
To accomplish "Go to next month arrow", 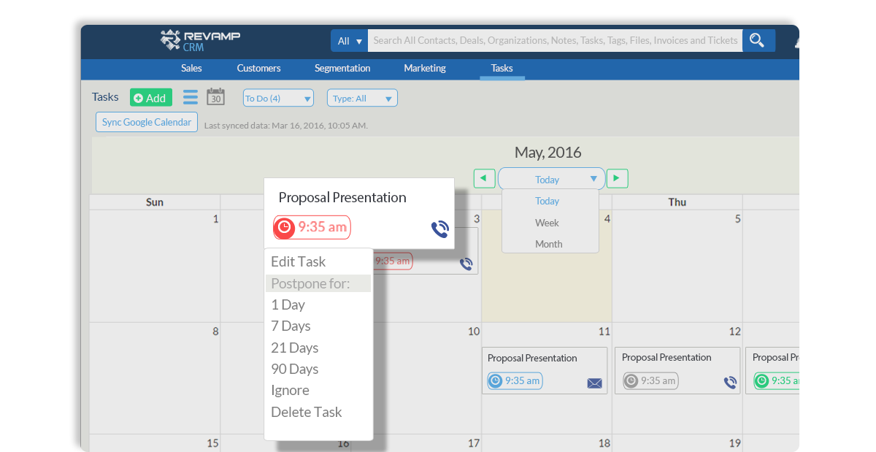I will [x=618, y=178].
